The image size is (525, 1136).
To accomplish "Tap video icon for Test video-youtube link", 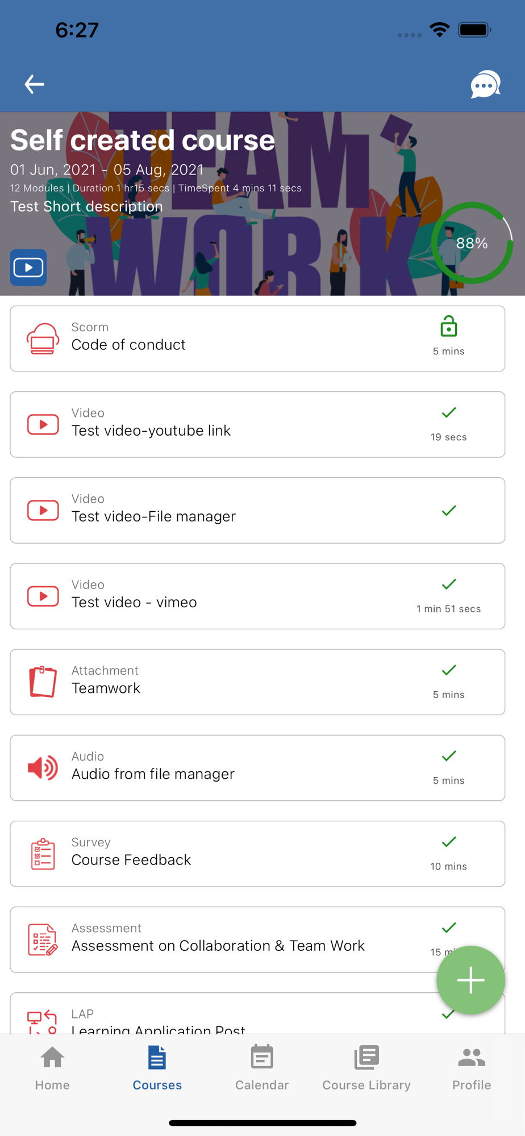I will [x=43, y=424].
